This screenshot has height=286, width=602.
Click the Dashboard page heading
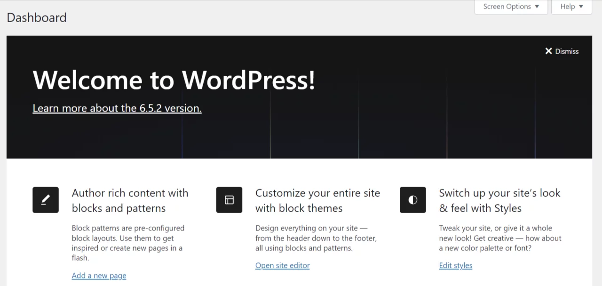[37, 18]
